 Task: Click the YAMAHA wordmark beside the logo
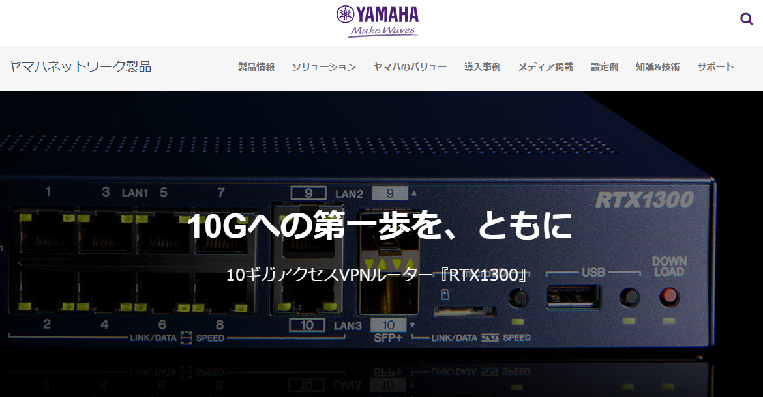[387, 14]
